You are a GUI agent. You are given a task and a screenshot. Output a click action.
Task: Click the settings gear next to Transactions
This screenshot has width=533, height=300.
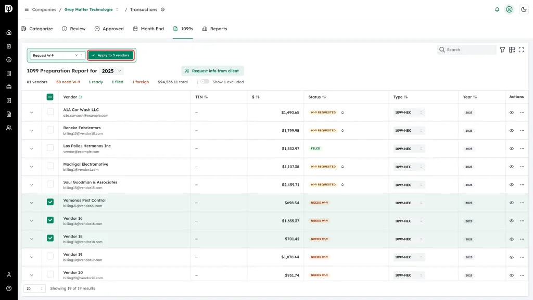(x=163, y=9)
